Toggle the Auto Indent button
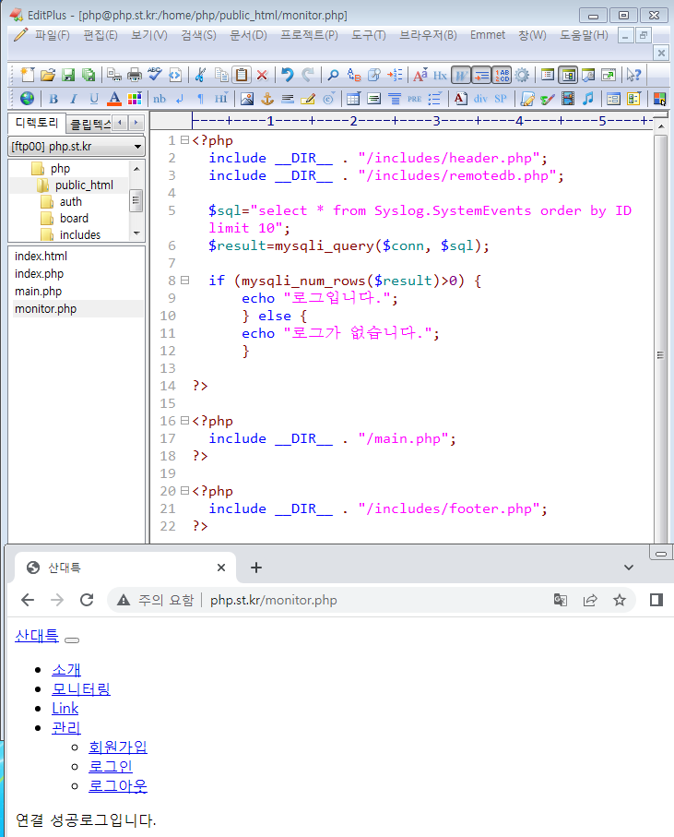The image size is (674, 837). (481, 75)
